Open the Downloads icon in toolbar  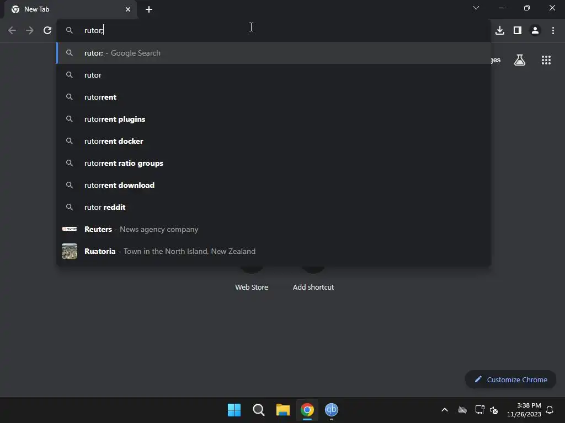click(x=500, y=31)
